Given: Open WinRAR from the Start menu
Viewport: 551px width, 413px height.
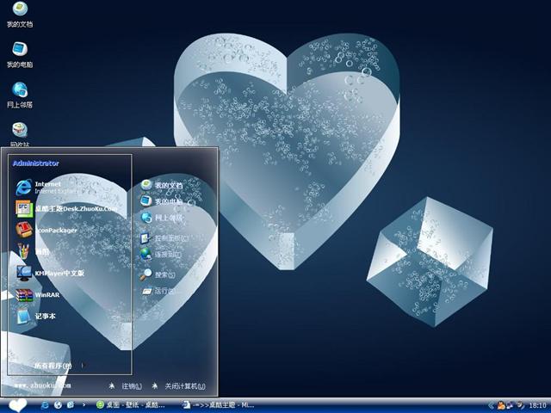Looking at the screenshot, I should (x=38, y=294).
